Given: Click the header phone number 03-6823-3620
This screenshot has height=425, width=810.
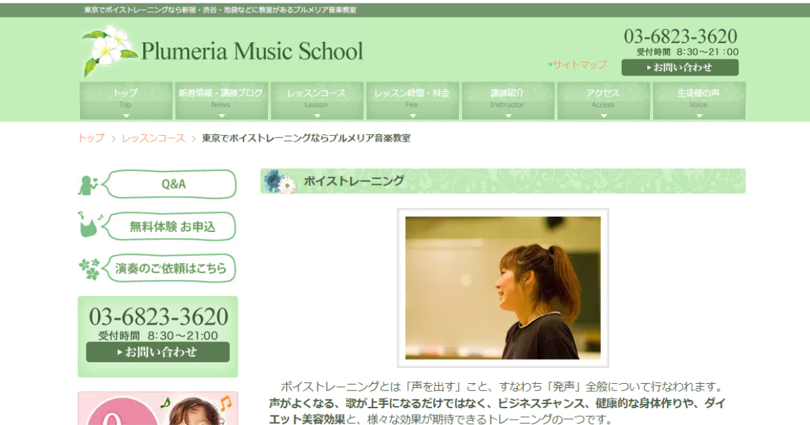Looking at the screenshot, I should [x=680, y=36].
